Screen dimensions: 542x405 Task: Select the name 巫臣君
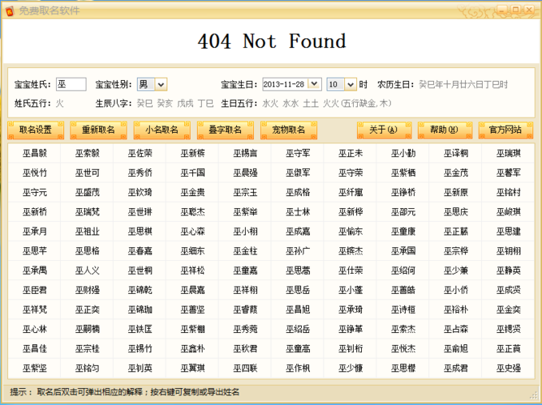click(x=35, y=290)
